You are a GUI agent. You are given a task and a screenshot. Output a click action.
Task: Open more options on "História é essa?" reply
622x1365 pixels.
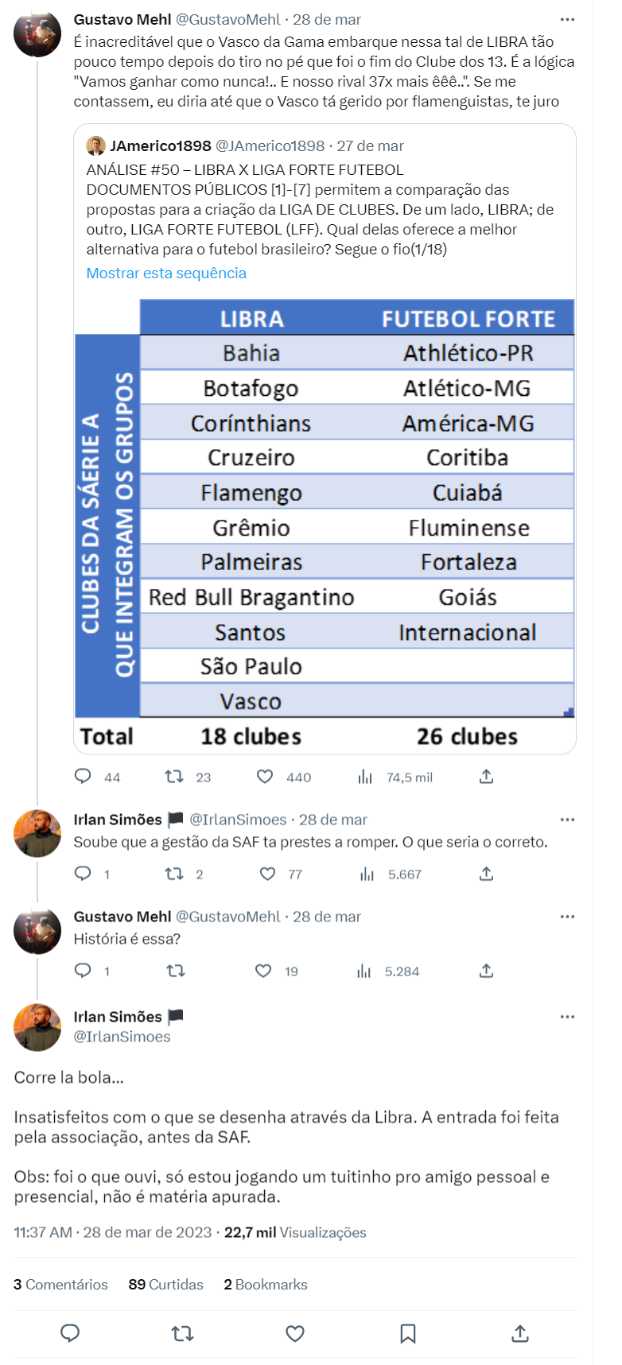pos(567,917)
